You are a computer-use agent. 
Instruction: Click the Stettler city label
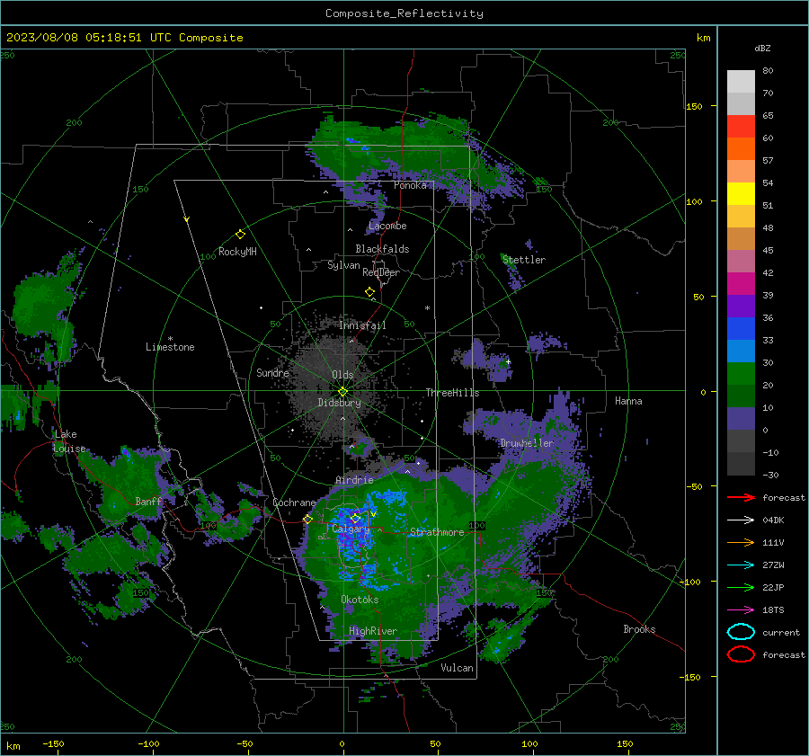point(524,260)
